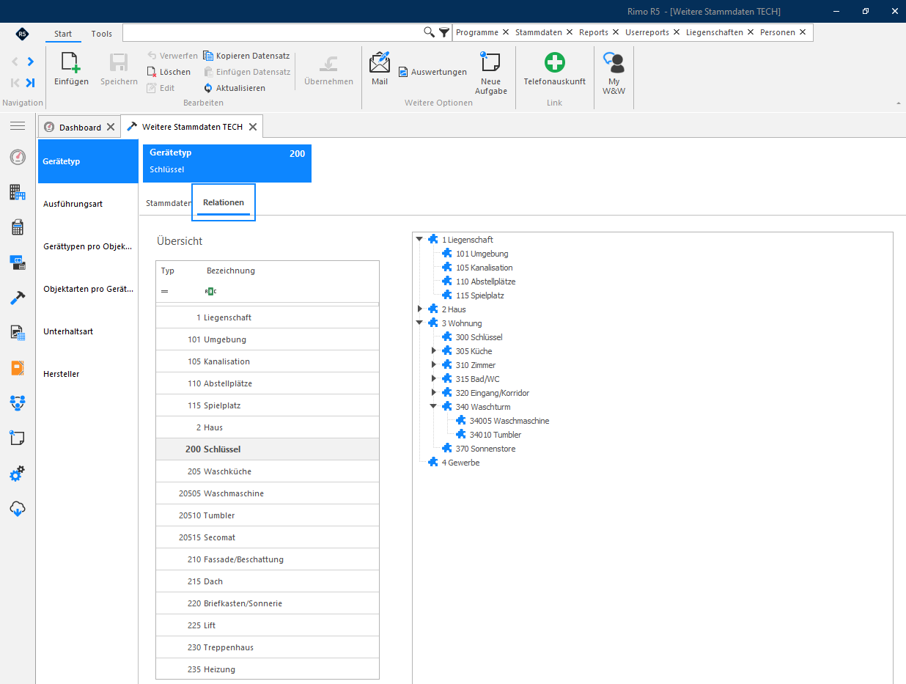Collapse the ribbon with the arrow
The image size is (906, 684).
point(898,103)
